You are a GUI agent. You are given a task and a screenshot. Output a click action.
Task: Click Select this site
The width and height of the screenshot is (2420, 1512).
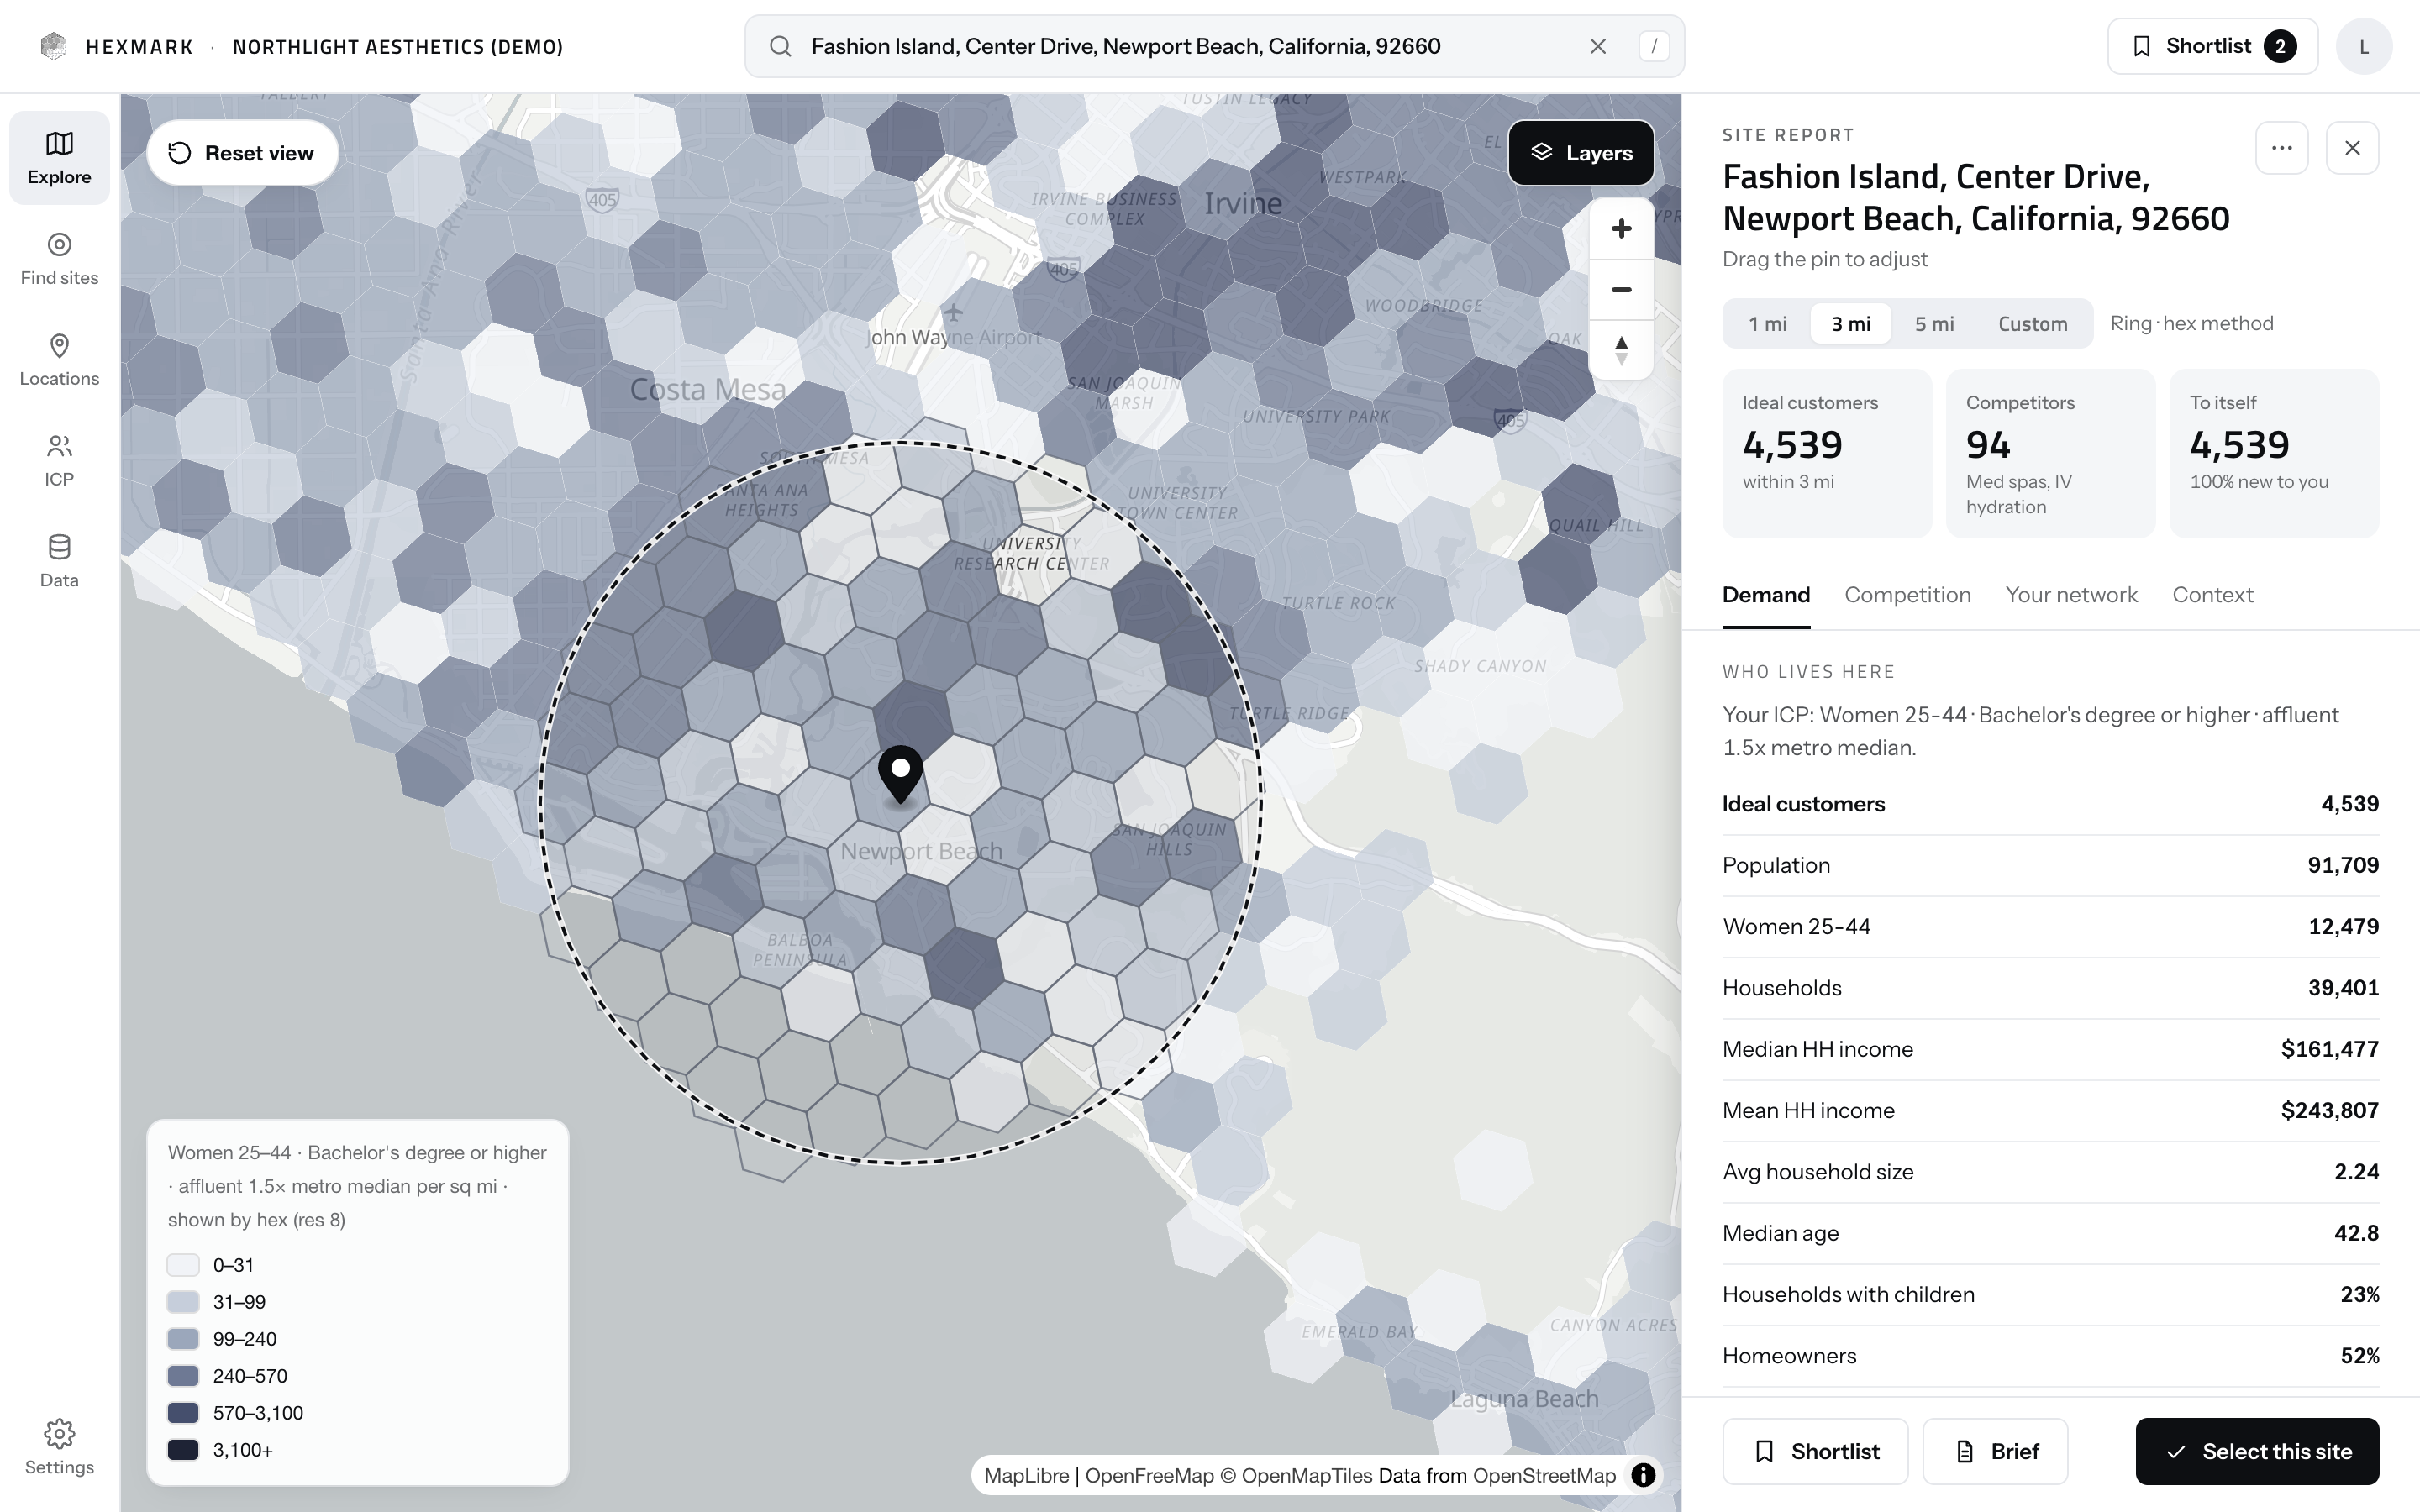2257,1451
